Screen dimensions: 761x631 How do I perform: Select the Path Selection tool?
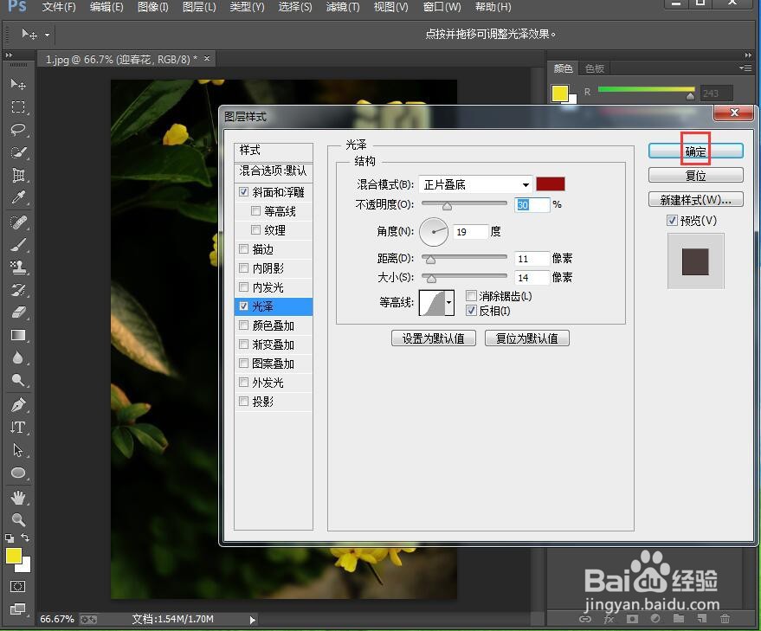point(18,450)
